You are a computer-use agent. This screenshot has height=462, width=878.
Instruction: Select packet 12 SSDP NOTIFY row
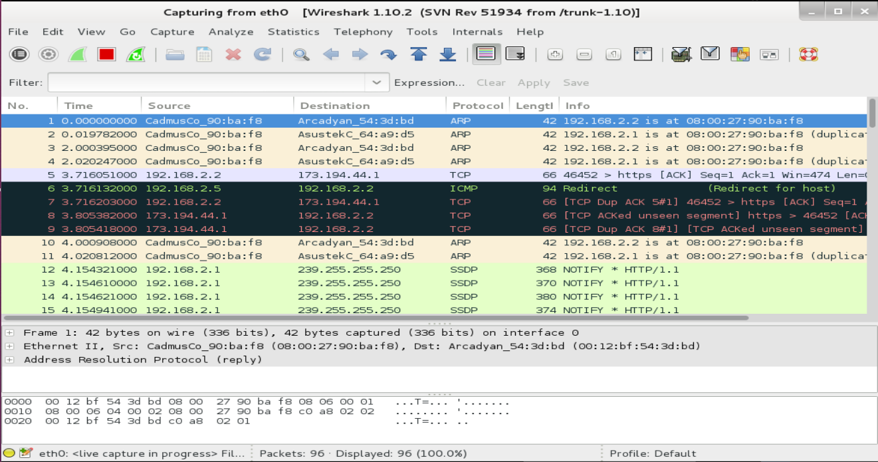pyautogui.click(x=434, y=269)
